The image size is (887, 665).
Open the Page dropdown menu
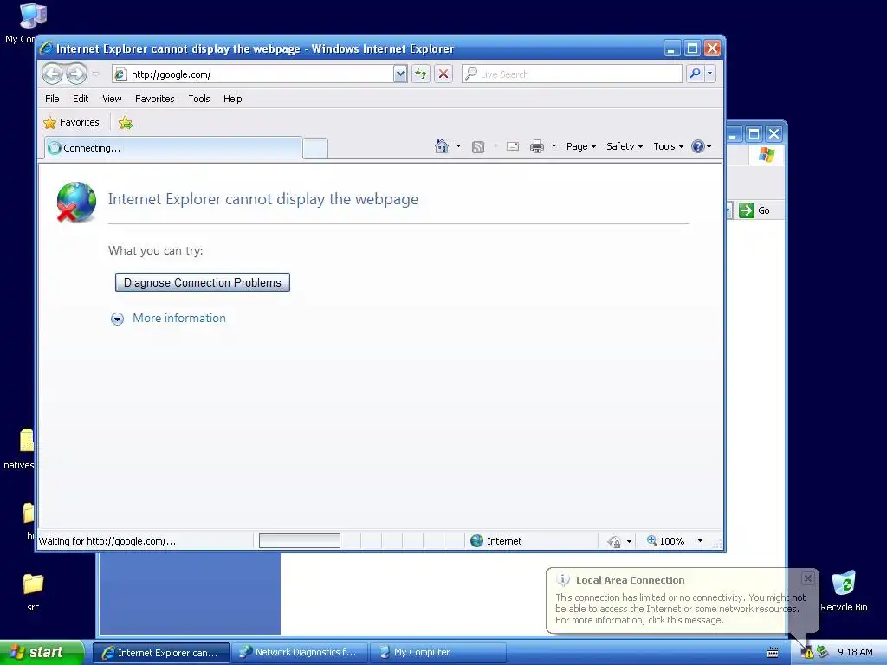click(581, 146)
